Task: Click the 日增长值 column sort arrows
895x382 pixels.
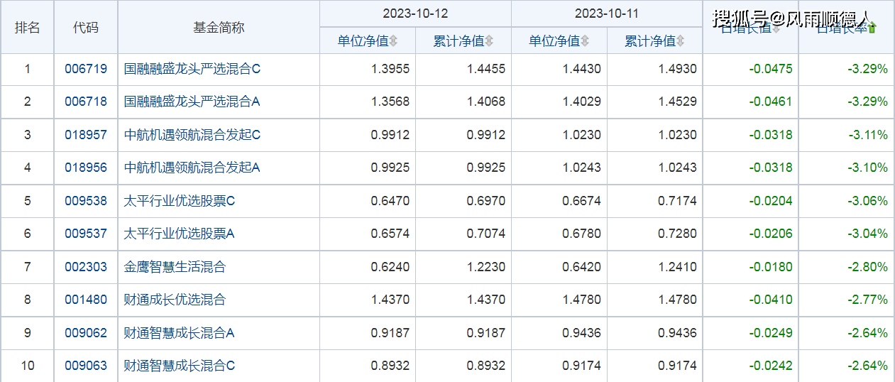Action: [776, 29]
